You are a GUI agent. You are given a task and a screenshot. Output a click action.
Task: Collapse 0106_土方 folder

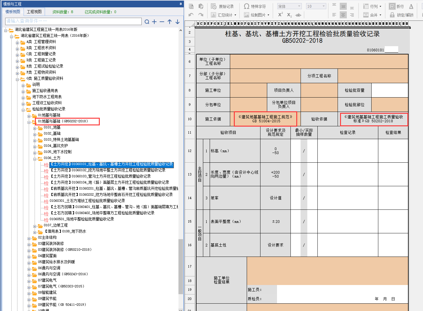(35, 159)
